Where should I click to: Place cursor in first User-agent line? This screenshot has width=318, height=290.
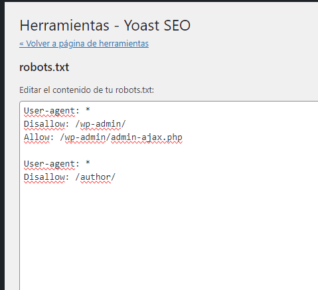57,110
